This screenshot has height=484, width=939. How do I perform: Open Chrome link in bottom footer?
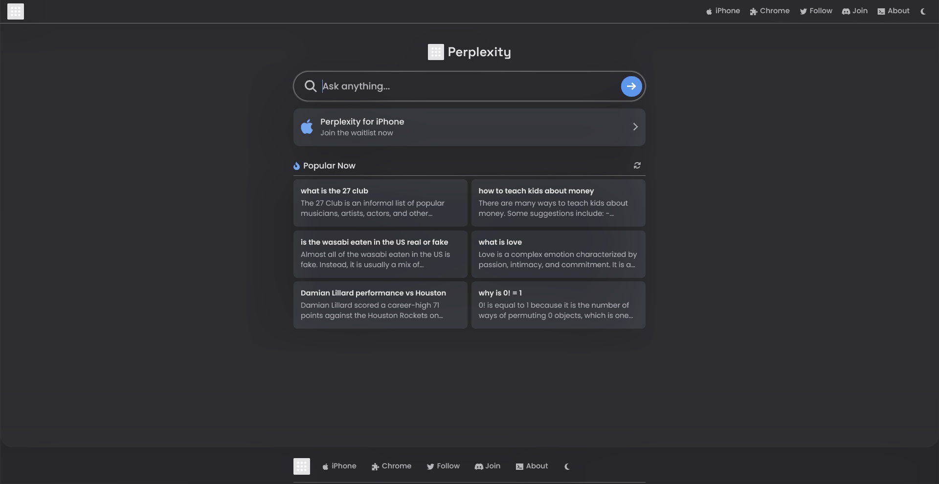[x=391, y=466]
